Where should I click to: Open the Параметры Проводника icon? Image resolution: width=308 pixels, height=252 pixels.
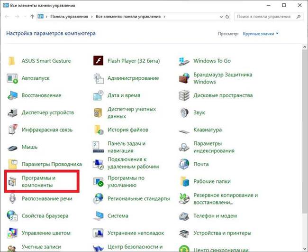(x=12, y=164)
